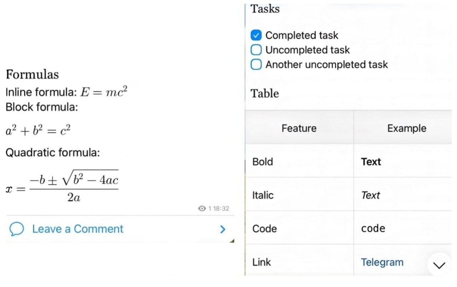Click the comment speech bubble icon
The image size is (457, 287).
click(x=16, y=229)
